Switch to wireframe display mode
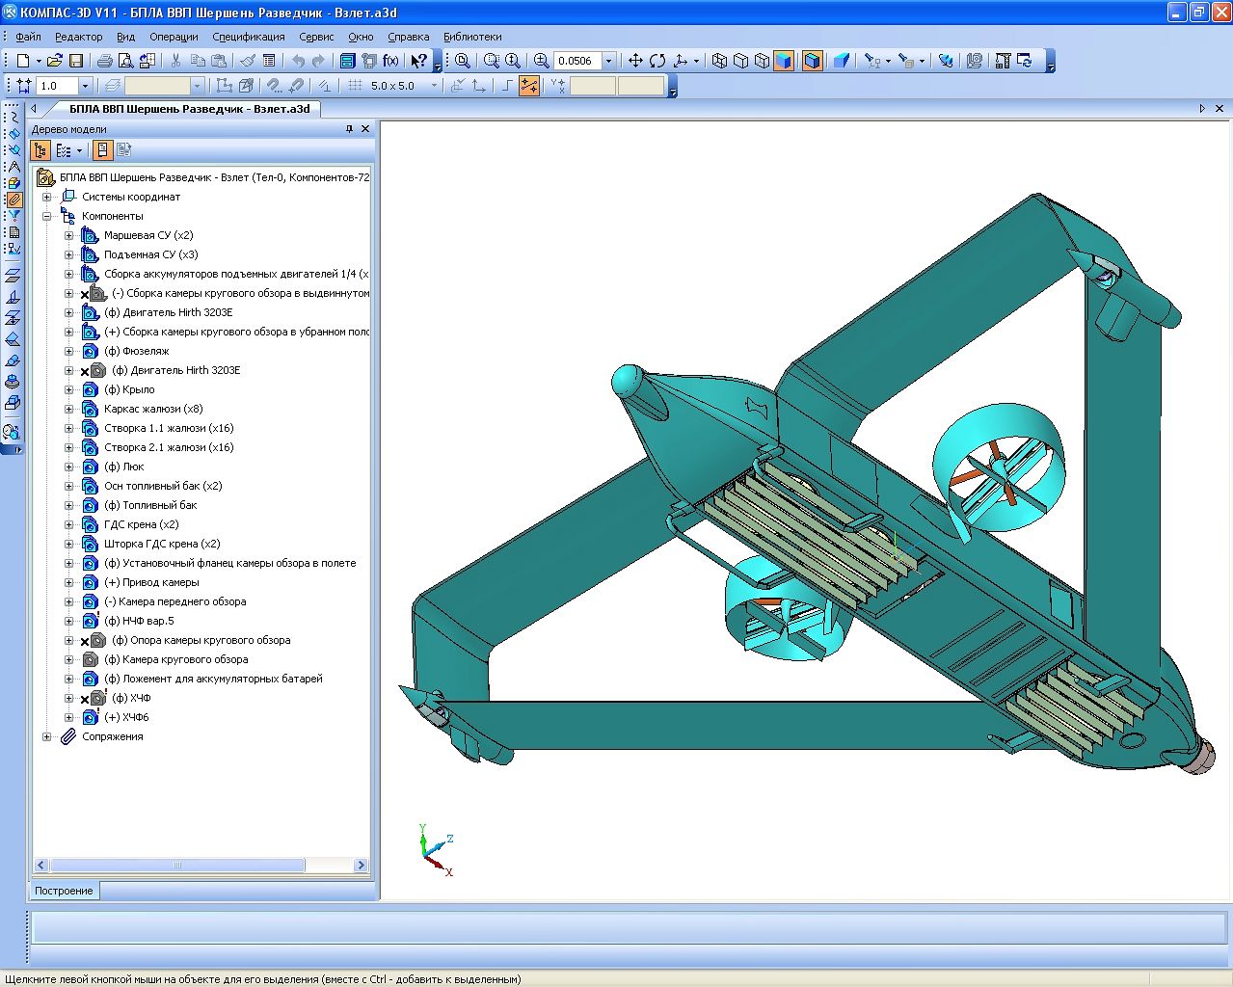The image size is (1233, 987). point(719,61)
